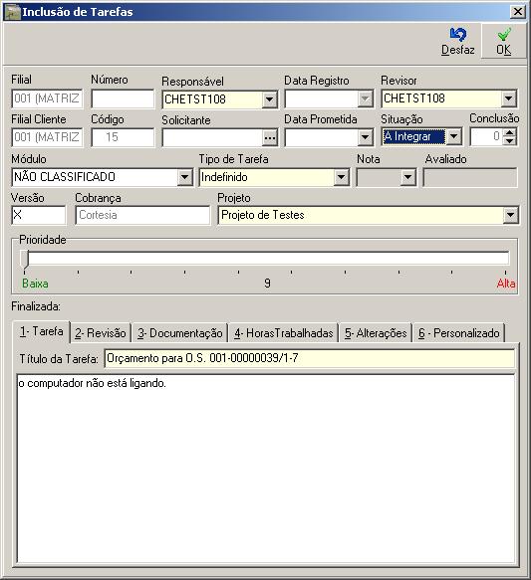Screen dimensions: 531x580
Task: Click the Cobrança field showing Cortesia
Action: [142, 215]
